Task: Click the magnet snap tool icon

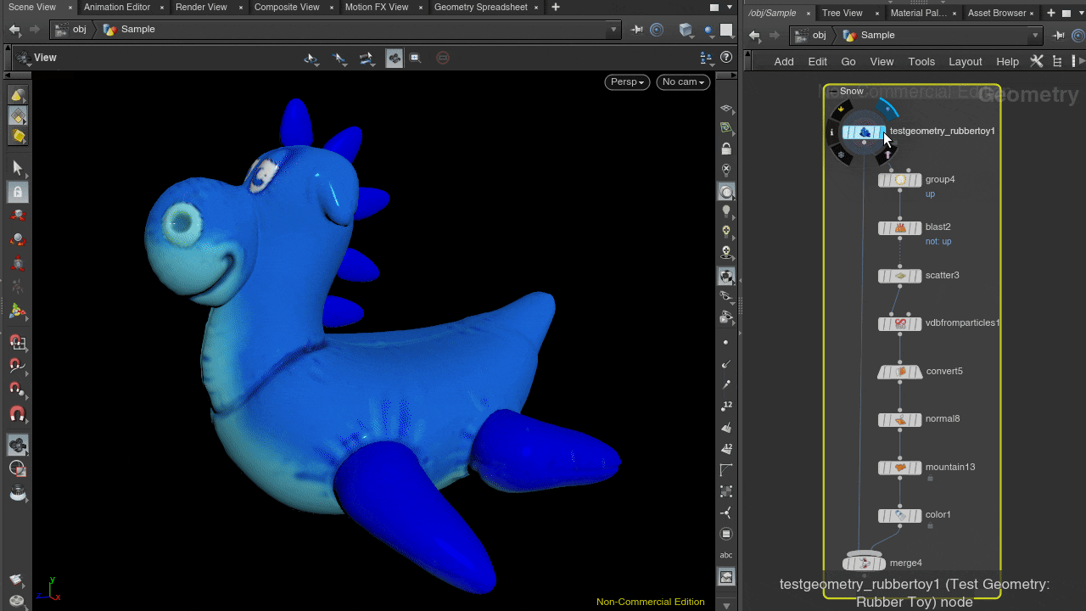Action: coord(17,415)
